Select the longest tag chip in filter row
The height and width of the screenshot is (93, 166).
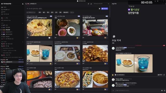[x=66, y=12]
